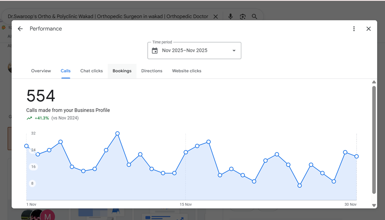Clear the search query with X icon

tap(216, 17)
